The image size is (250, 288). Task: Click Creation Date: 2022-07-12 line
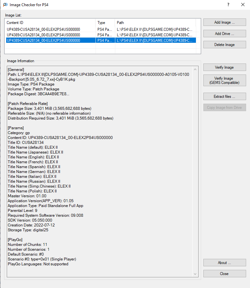tap(31, 225)
